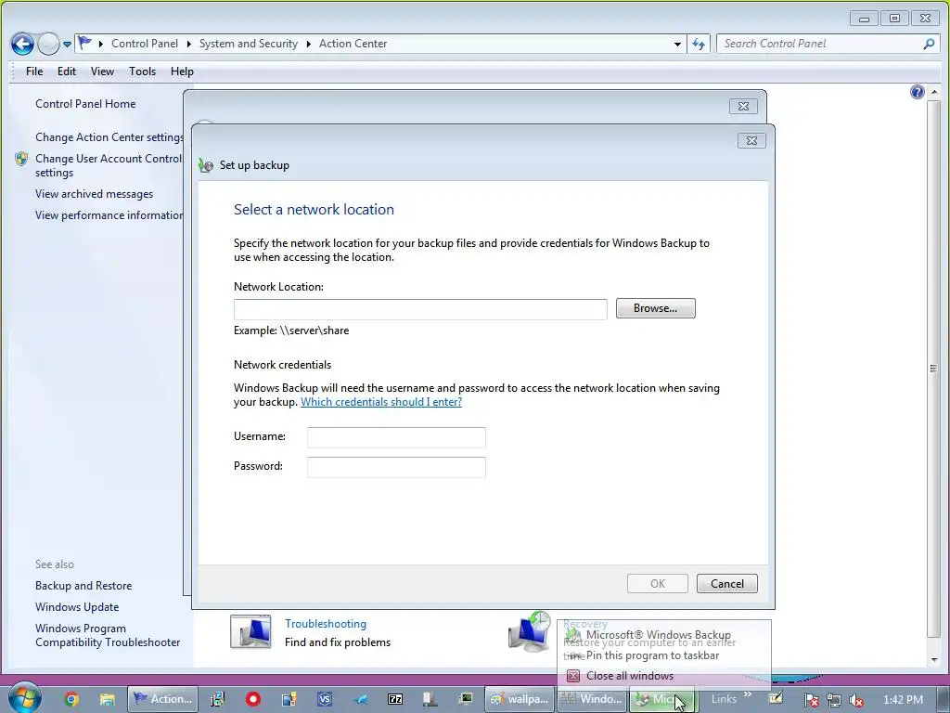Click the Back navigation arrow button

point(22,44)
